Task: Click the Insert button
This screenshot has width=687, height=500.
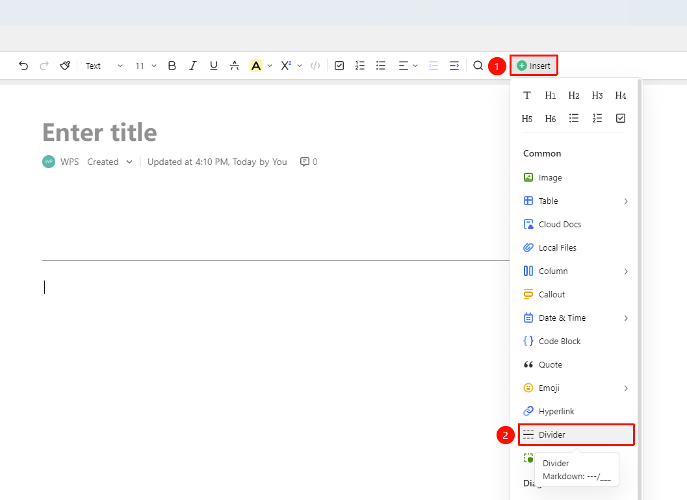Action: [534, 66]
